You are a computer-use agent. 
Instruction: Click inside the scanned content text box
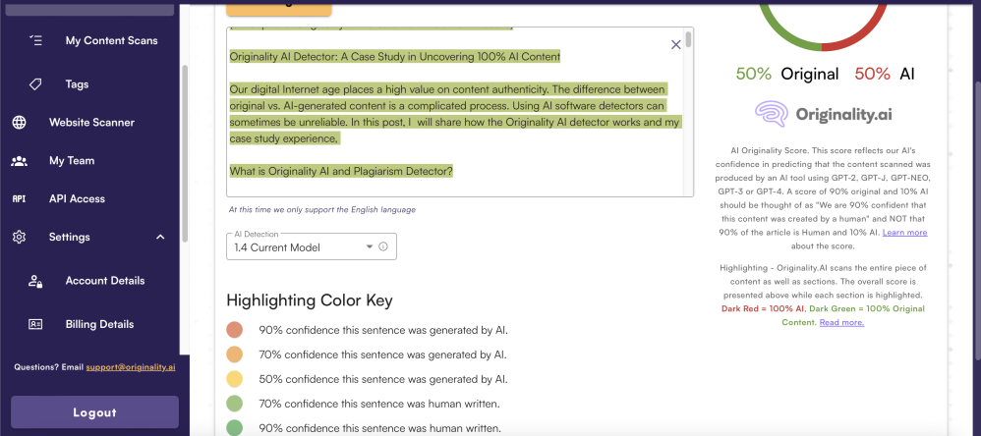coord(460,112)
